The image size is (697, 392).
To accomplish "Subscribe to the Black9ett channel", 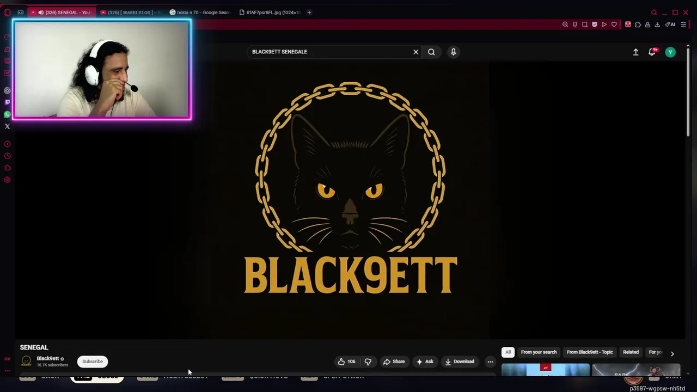I will 92,362.
